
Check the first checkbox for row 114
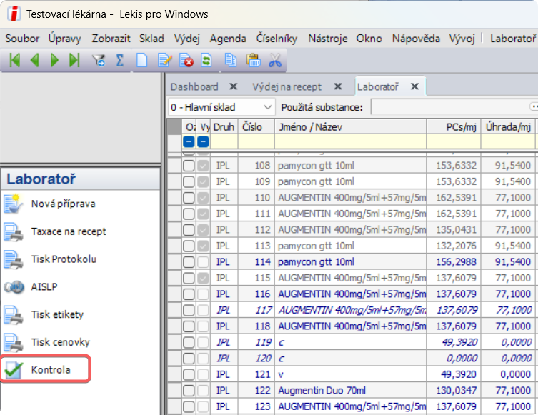pos(189,261)
